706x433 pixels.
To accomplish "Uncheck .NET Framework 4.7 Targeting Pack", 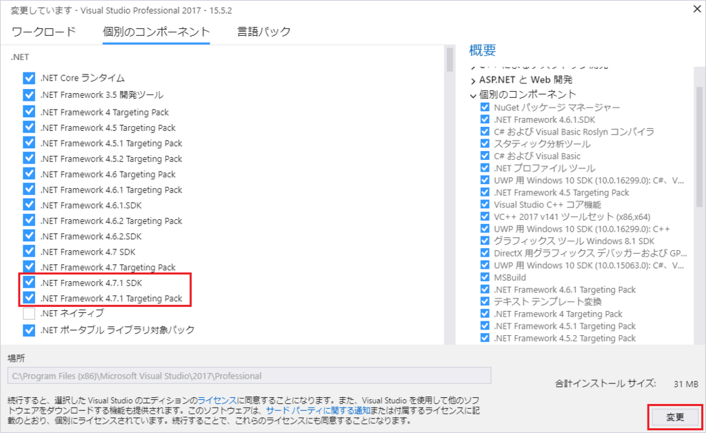I will pyautogui.click(x=29, y=268).
